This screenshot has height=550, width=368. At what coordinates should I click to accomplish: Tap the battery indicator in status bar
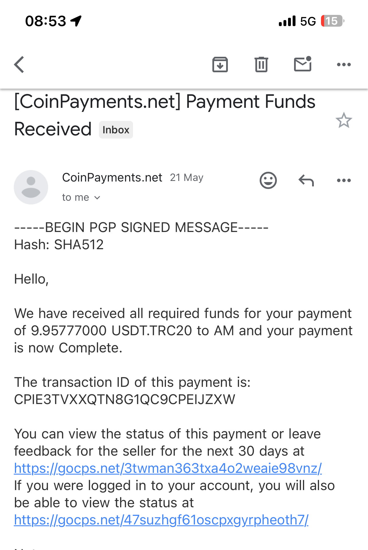tap(332, 21)
